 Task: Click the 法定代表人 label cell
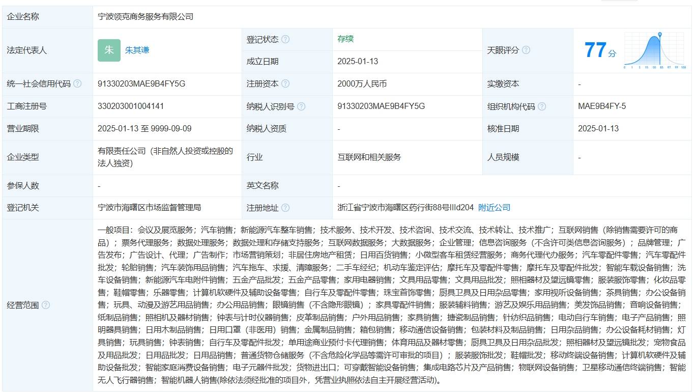pyautogui.click(x=47, y=50)
